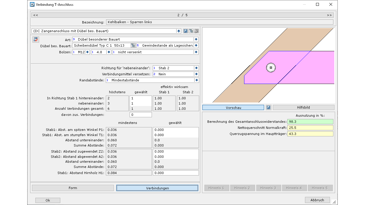The height and width of the screenshot is (205, 365).
Task: Click the save icon next to Vorschau
Action: [x=268, y=107]
